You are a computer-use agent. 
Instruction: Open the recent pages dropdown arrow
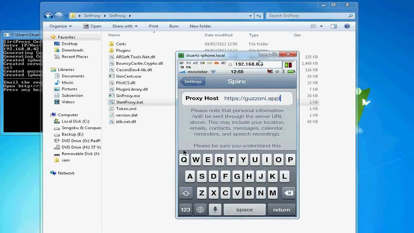point(66,16)
